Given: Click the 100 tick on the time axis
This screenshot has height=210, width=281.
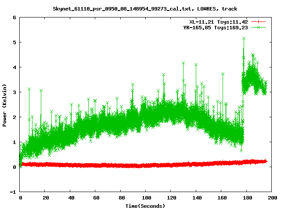Looking at the screenshot, I should pos(146,198).
